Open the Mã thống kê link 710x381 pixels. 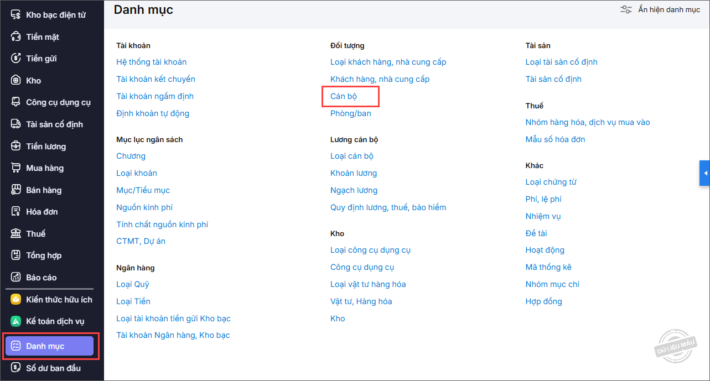pyautogui.click(x=548, y=267)
